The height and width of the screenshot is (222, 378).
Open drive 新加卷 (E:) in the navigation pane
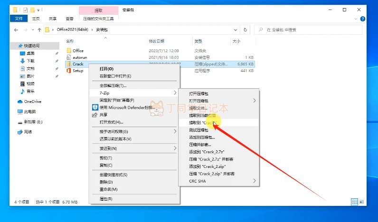[33, 122]
